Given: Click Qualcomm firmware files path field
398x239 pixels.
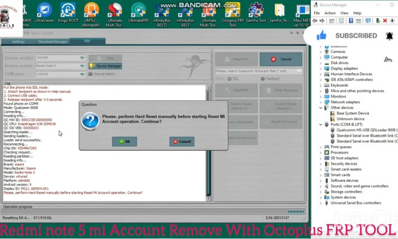Looking at the screenshot, I should (256, 71).
